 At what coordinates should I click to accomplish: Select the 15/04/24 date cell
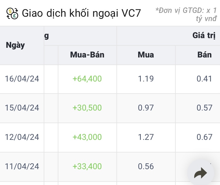(22, 108)
